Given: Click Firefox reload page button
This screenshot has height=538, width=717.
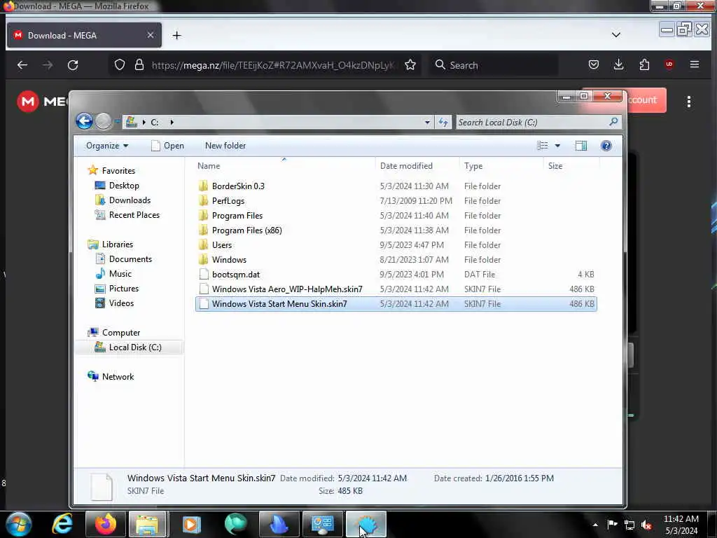Looking at the screenshot, I should (73, 65).
